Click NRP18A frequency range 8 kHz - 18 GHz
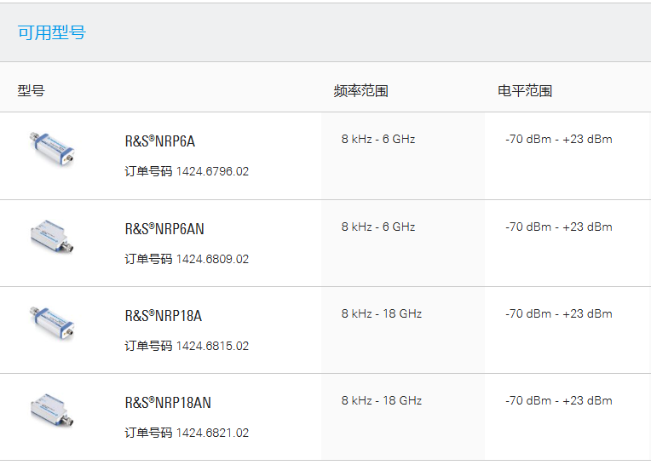Screen dimensions: 651x465 click(382, 313)
